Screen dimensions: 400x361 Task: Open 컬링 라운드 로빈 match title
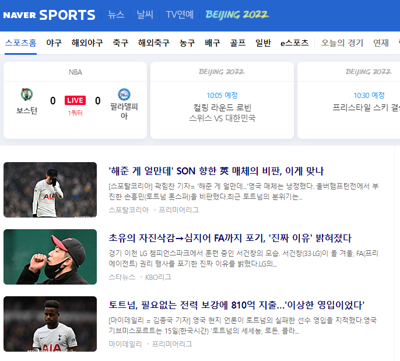coord(222,107)
